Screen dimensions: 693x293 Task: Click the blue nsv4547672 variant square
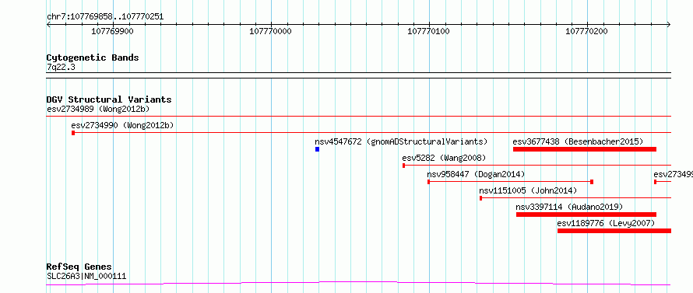tap(318, 149)
